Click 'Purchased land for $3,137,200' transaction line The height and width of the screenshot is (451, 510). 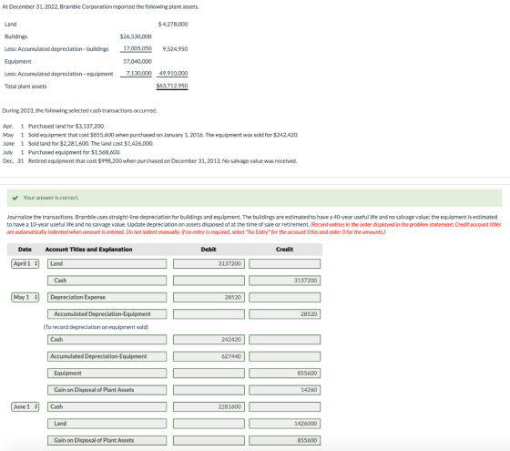(66, 126)
